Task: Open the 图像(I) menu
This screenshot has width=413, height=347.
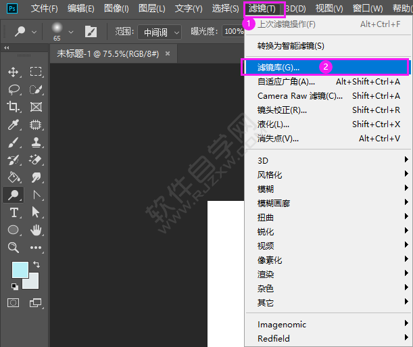Action: (116, 9)
